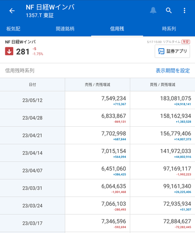The height and width of the screenshot is (233, 195).
Task: Select the date cell 23/05/12
Action: [x=33, y=100]
